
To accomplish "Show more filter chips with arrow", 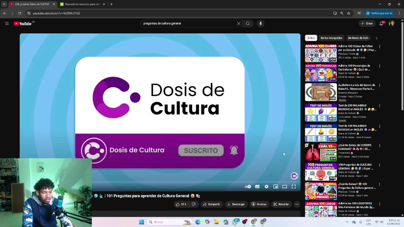I will click(376, 38).
